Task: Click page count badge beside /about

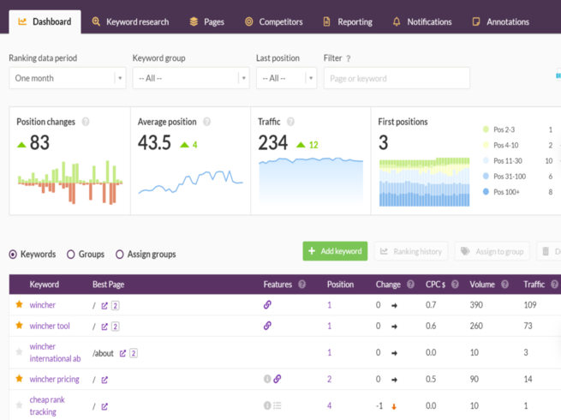Action: coord(134,353)
